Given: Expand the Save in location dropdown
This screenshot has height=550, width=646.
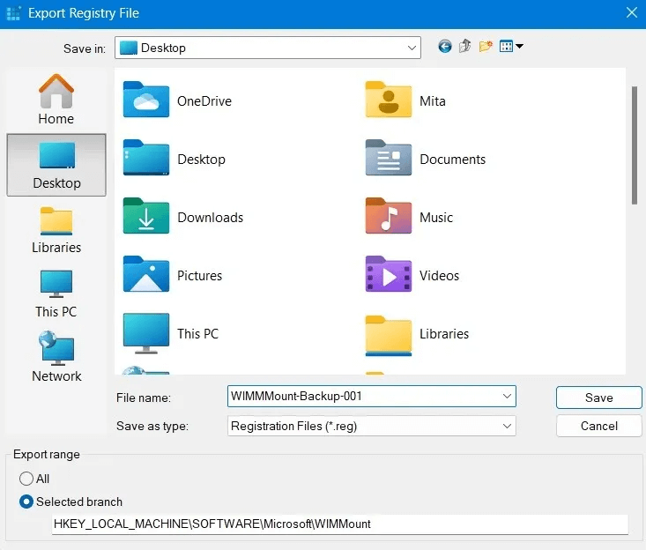Looking at the screenshot, I should click(x=412, y=48).
